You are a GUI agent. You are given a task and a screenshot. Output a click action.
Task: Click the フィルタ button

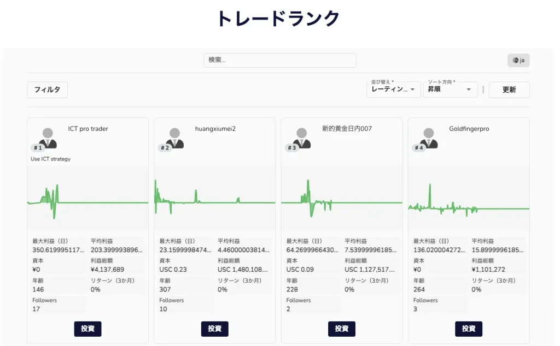47,90
